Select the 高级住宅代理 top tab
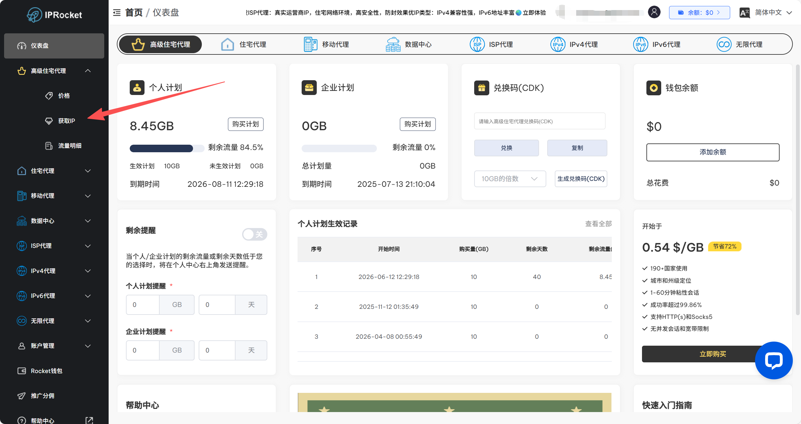 [x=161, y=44]
